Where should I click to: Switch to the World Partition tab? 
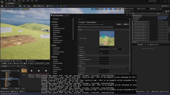pyautogui.click(x=154, y=45)
